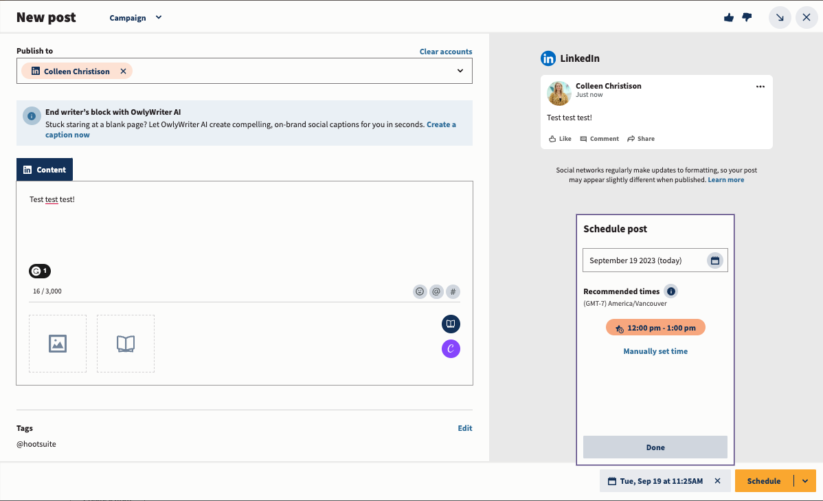The height and width of the screenshot is (501, 823).
Task: Expand the Publish to accounts dropdown
Action: [460, 71]
